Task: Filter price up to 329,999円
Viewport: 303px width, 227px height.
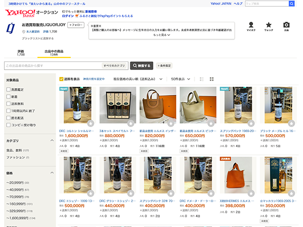Action: pyautogui.click(x=20, y=211)
